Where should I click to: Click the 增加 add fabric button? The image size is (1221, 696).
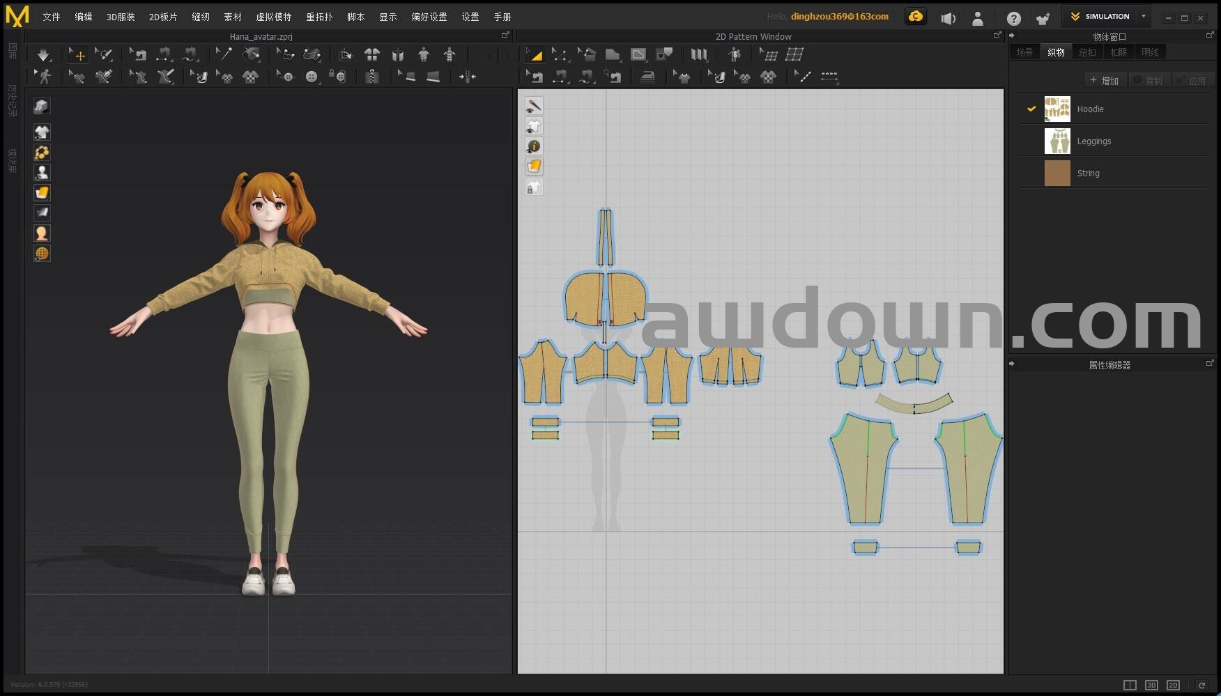pos(1105,81)
